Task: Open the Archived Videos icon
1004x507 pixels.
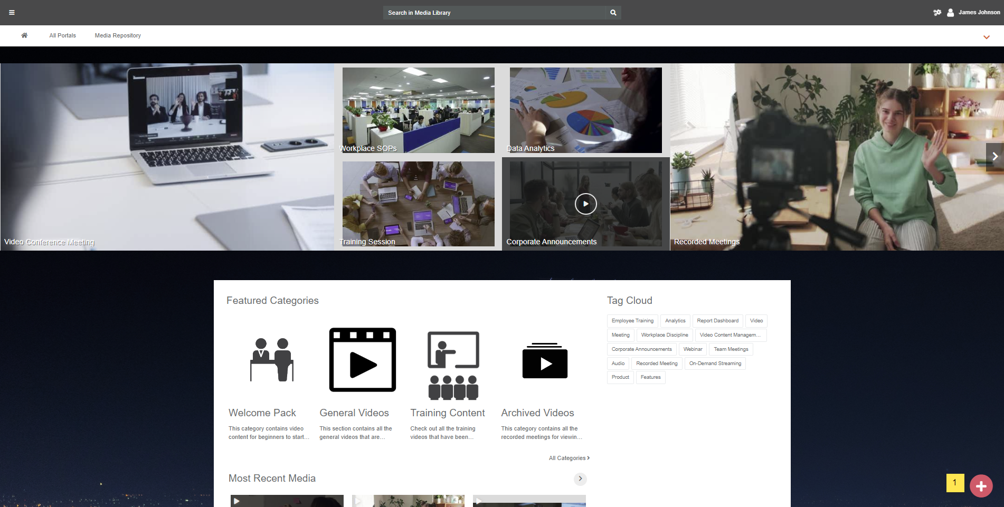Action: coord(545,361)
